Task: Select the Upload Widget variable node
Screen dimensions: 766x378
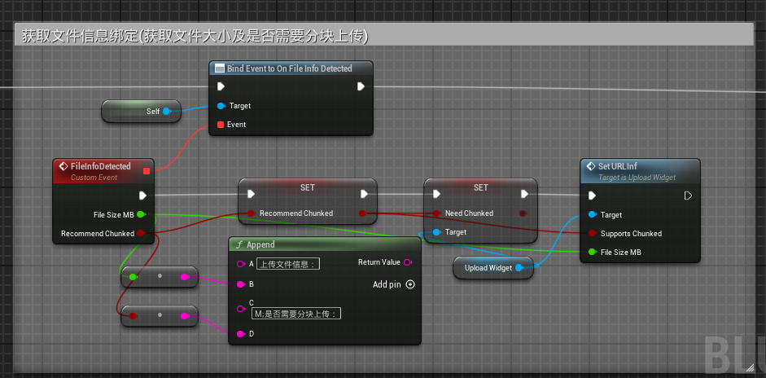Action: 493,268
